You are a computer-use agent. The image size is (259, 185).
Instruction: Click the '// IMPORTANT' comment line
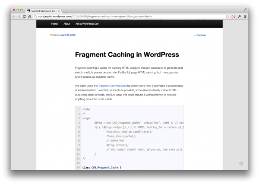click(115, 140)
